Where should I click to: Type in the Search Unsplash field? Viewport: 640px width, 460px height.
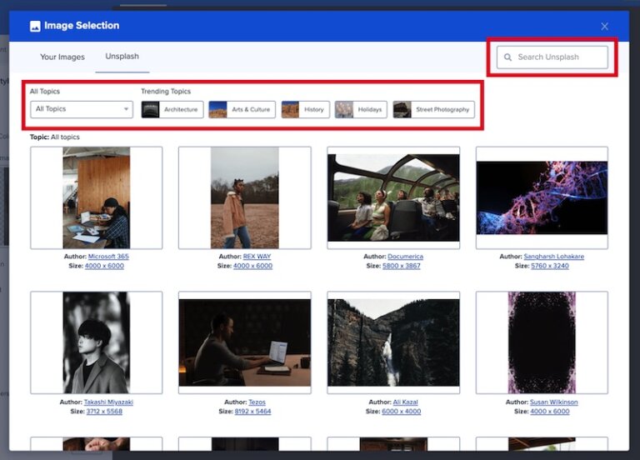(x=558, y=57)
